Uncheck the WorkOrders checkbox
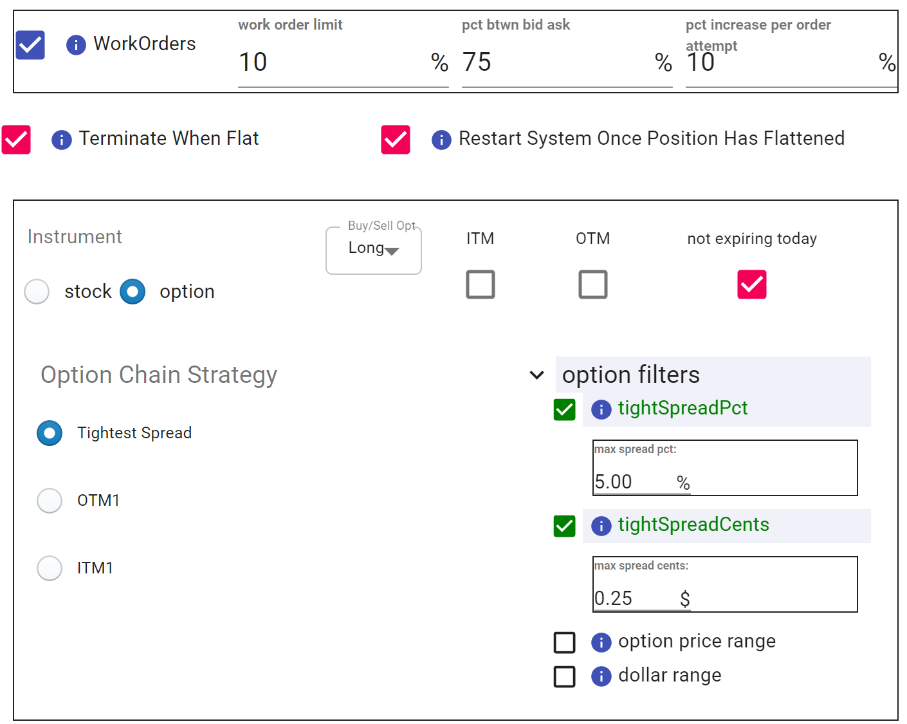Viewport: 907px width, 724px height. [30, 45]
